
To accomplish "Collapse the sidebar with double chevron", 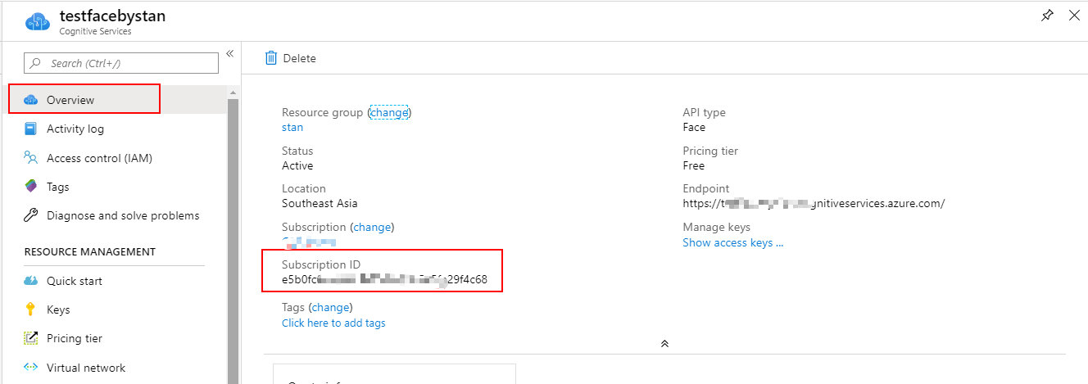I will click(x=230, y=53).
